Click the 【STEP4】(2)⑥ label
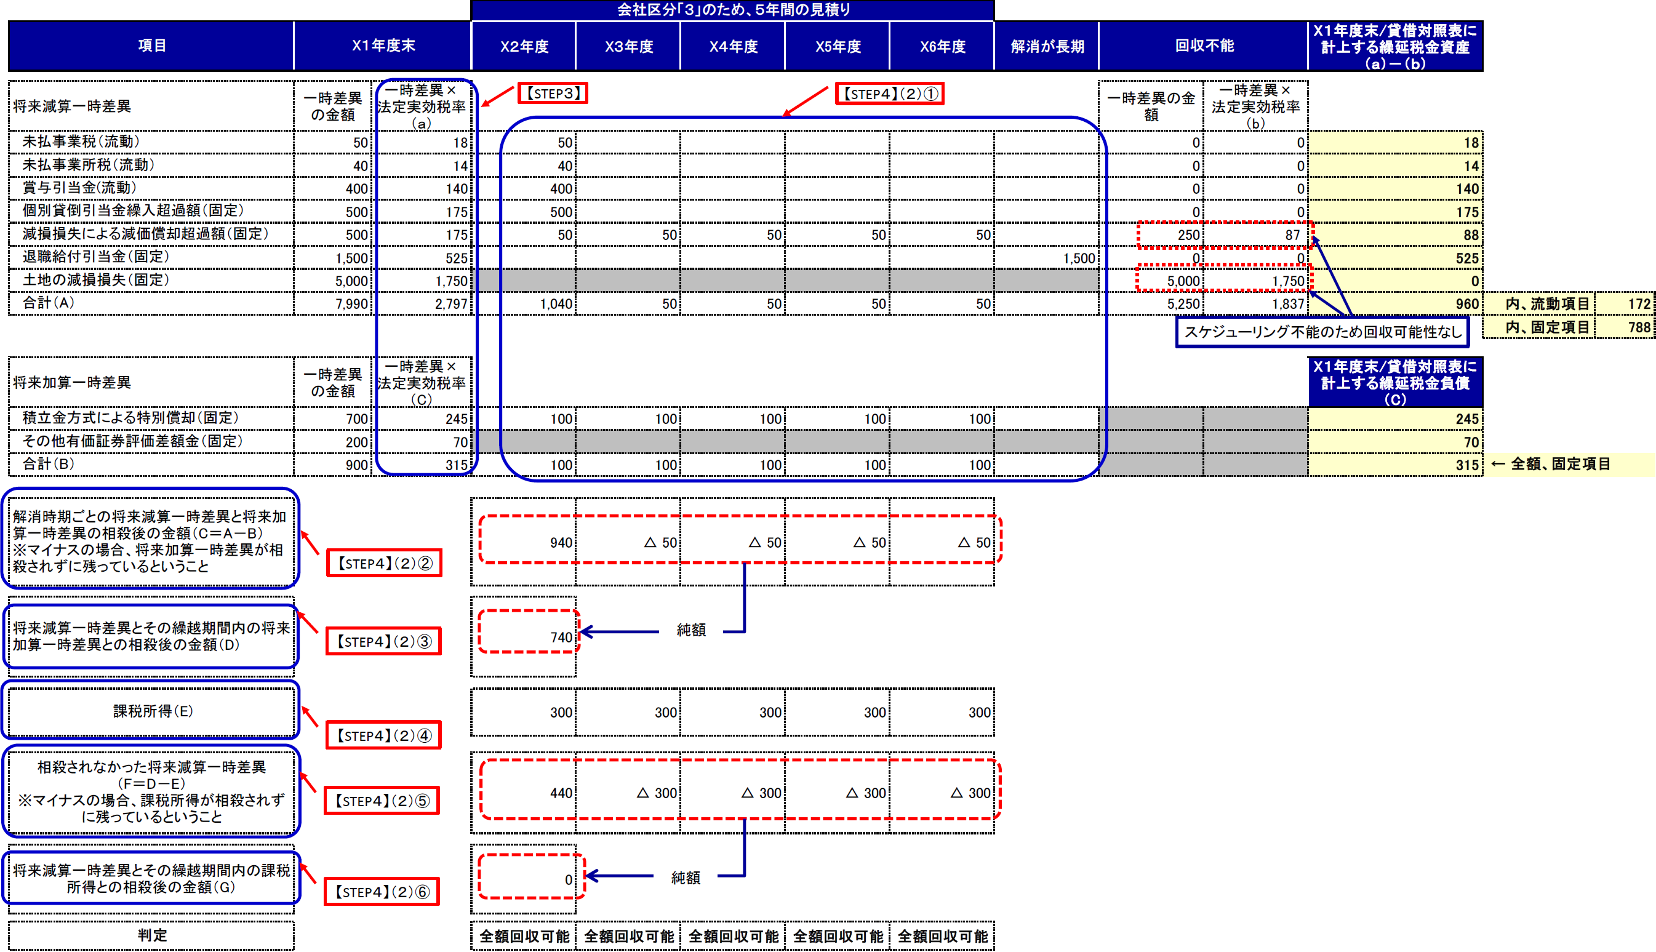Screen dimensions: 1656x952 (x=382, y=892)
